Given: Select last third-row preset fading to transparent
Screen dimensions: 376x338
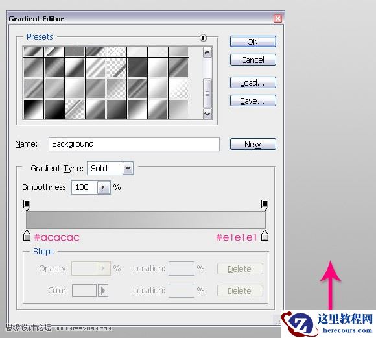Looking at the screenshot, I should [178, 89].
